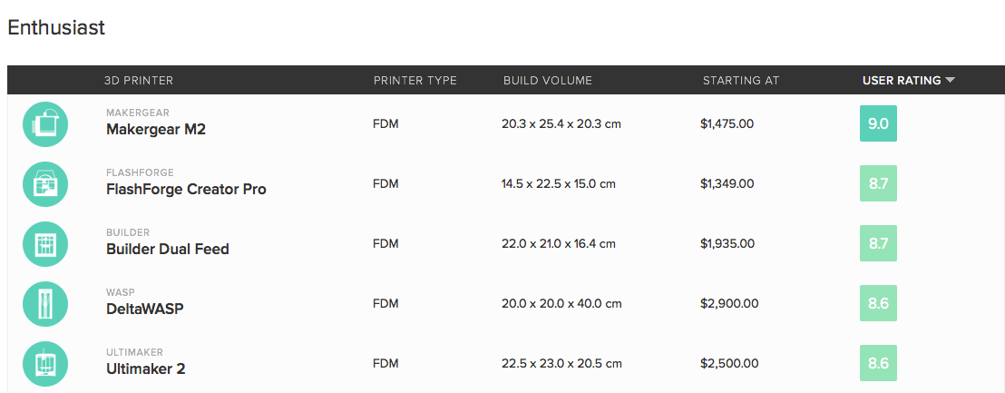Open the DeltaWASP printer link
The height and width of the screenshot is (393, 1005).
coord(145,309)
